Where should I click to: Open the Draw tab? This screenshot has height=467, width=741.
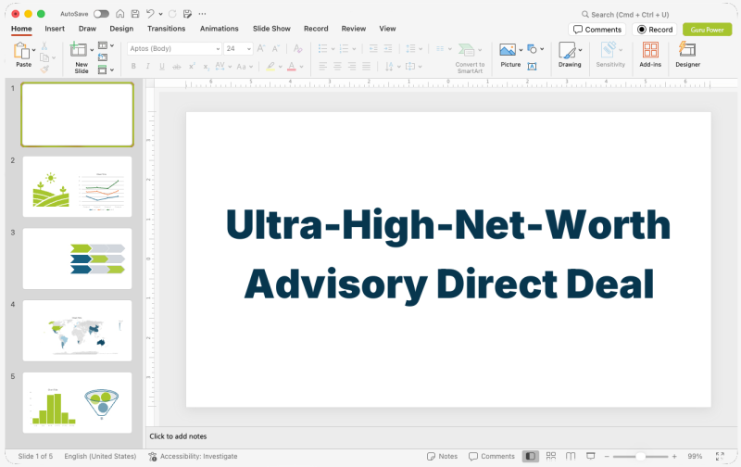87,29
